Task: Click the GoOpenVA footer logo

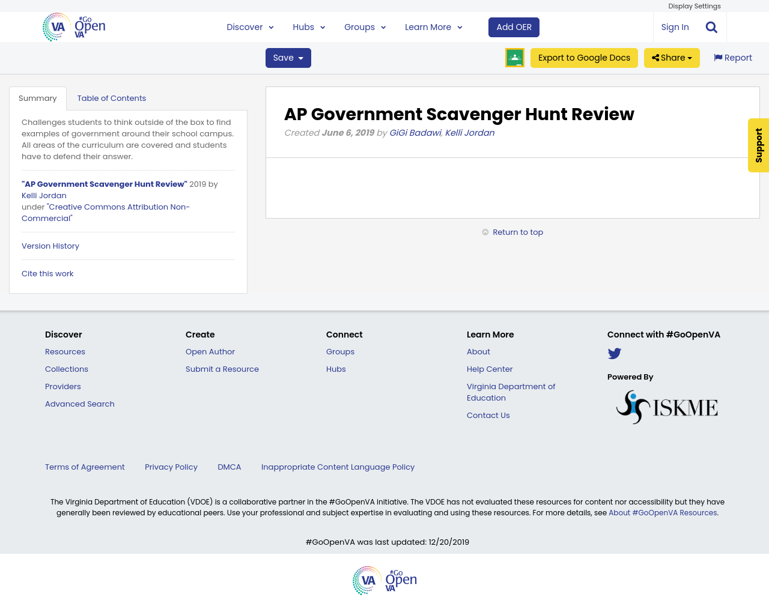Action: [x=384, y=580]
